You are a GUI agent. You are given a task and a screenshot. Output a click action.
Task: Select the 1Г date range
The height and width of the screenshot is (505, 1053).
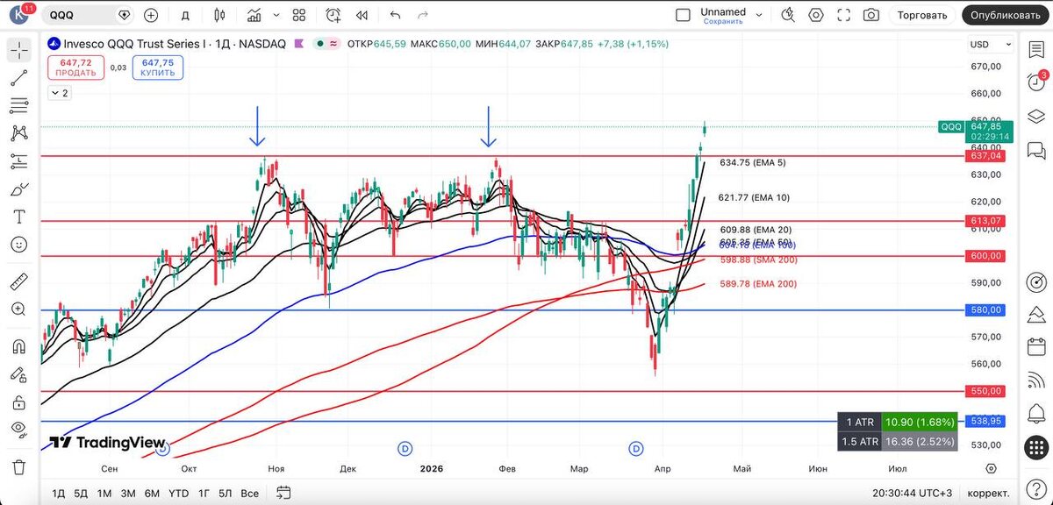pos(204,493)
